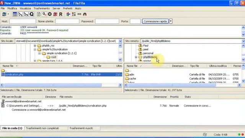Select the root local tree folder
The image size is (245, 138).
[54, 57]
